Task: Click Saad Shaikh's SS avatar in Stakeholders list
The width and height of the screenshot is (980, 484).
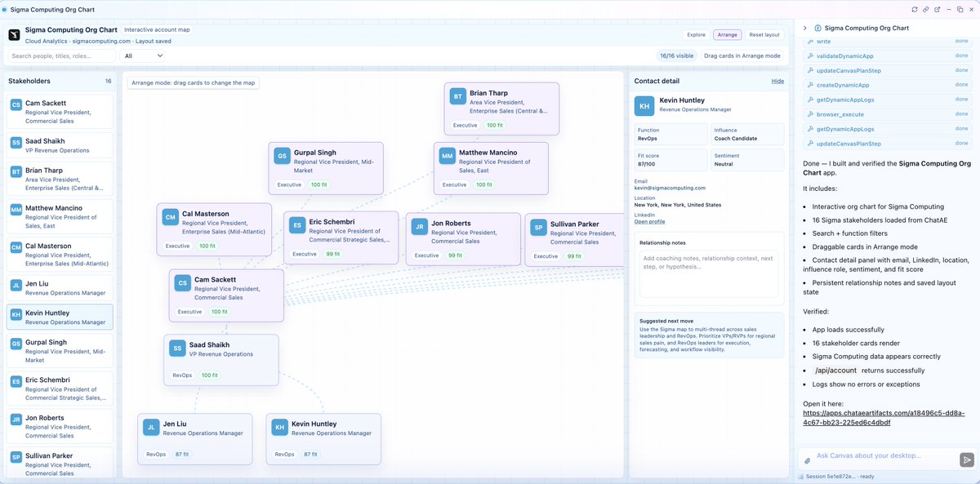Action: [x=16, y=142]
